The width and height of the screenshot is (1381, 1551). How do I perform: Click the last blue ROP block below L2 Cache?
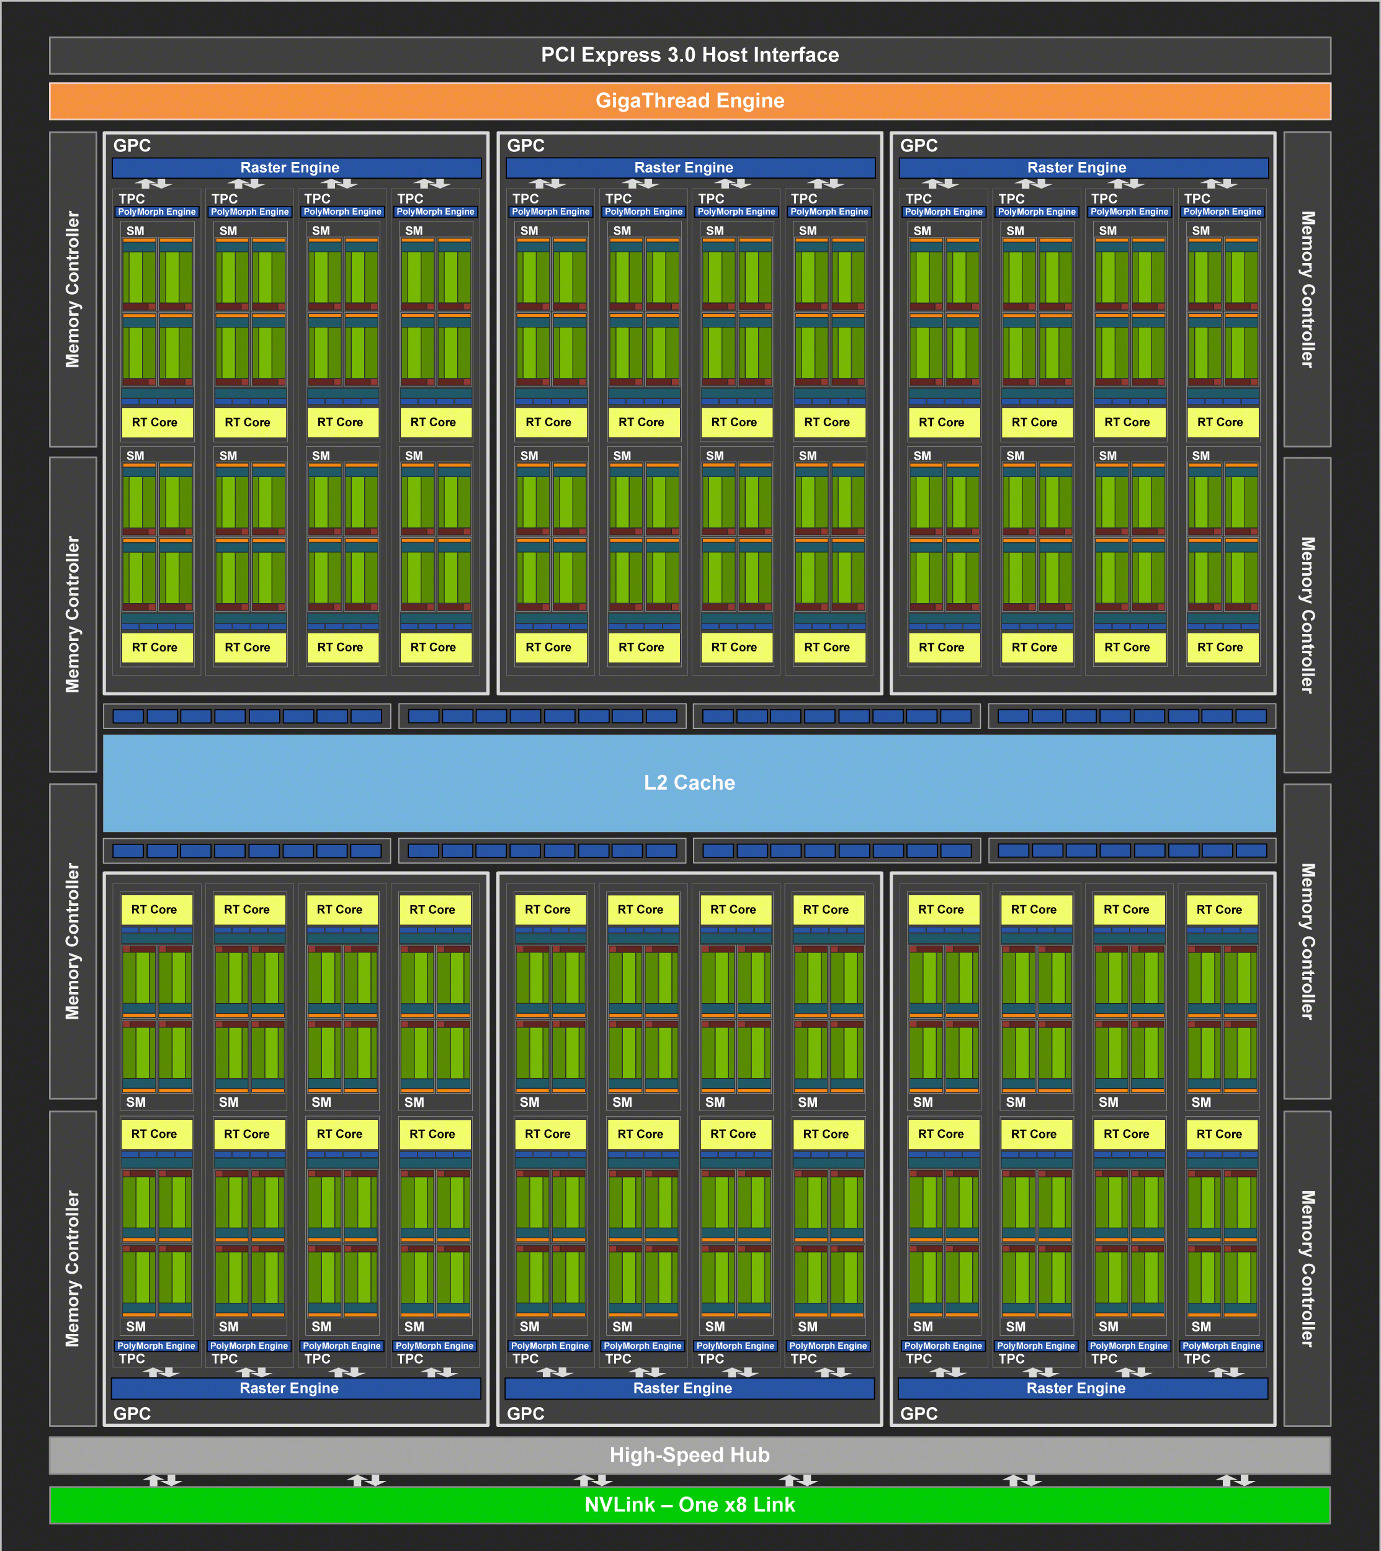pos(1251,851)
